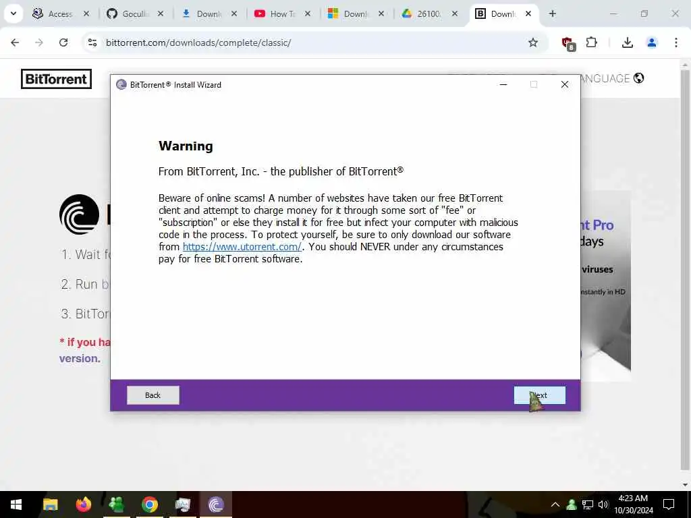Switch to the Microsoft Download tab
The width and height of the screenshot is (691, 518).
pyautogui.click(x=355, y=13)
